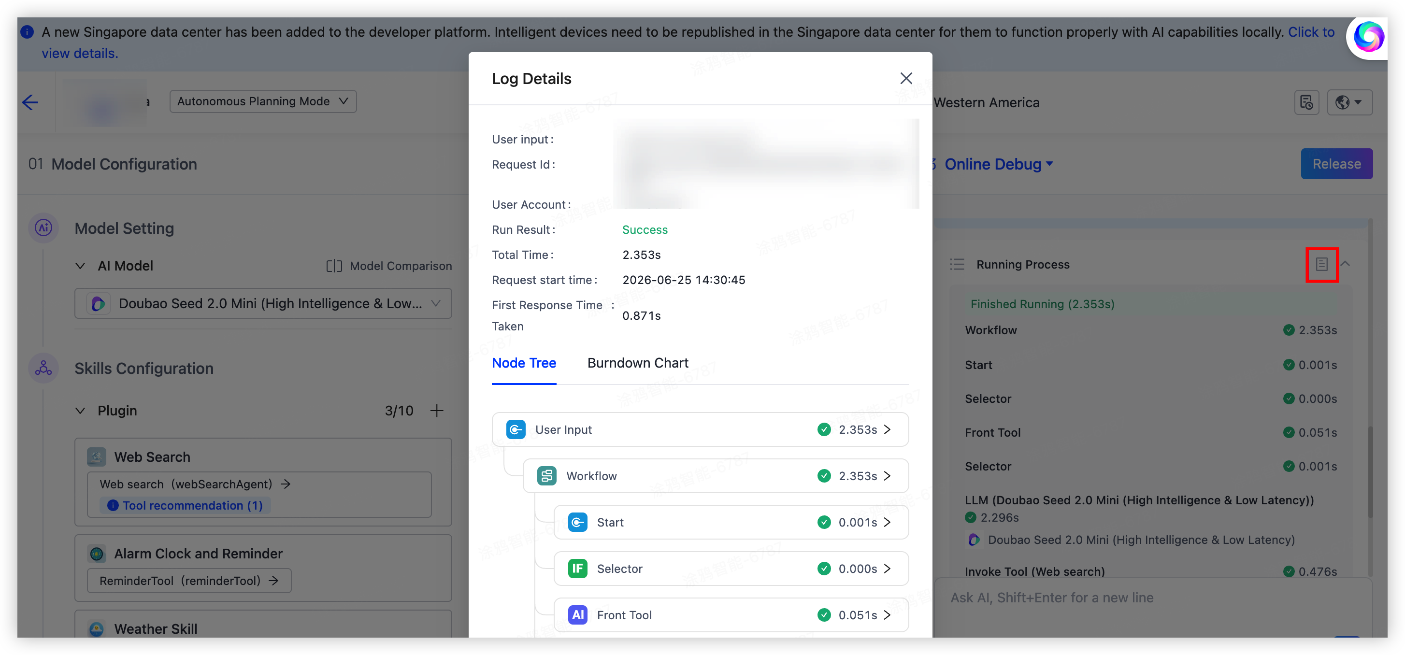Open the Start node details arrow
This screenshot has width=1405, height=655.
point(888,522)
